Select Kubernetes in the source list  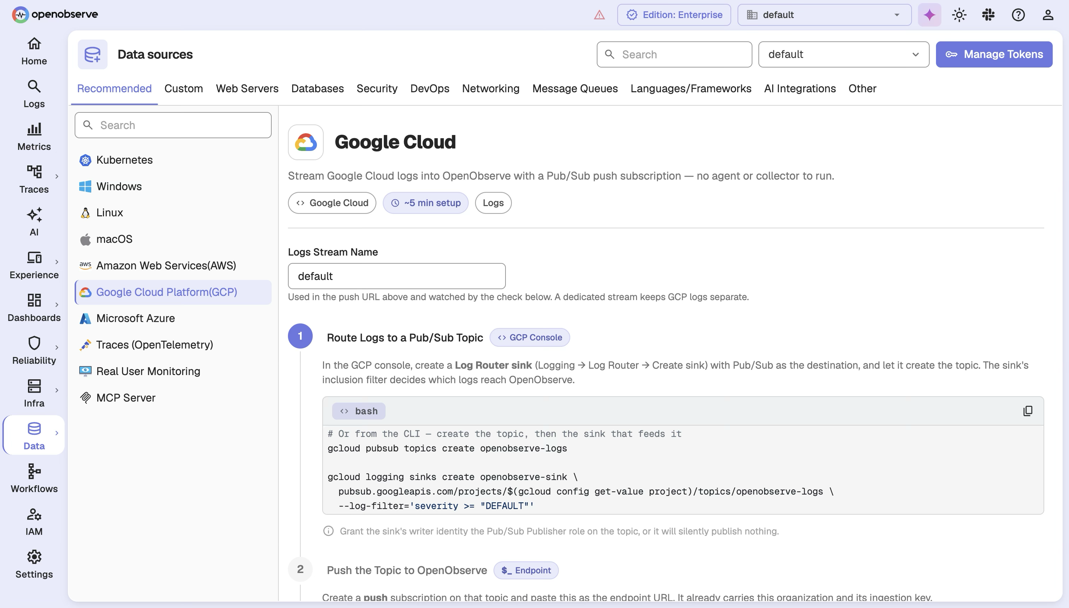(173, 160)
